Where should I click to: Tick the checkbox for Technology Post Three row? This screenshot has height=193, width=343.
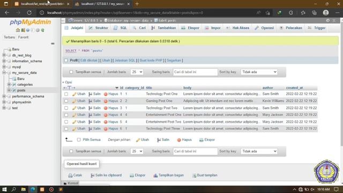pos(66,129)
